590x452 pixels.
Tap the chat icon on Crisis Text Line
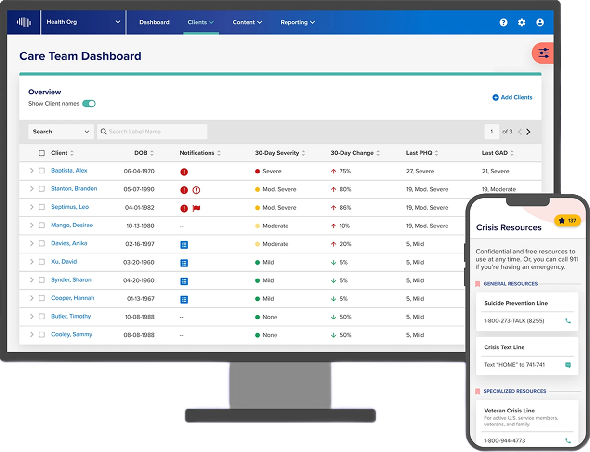[568, 365]
